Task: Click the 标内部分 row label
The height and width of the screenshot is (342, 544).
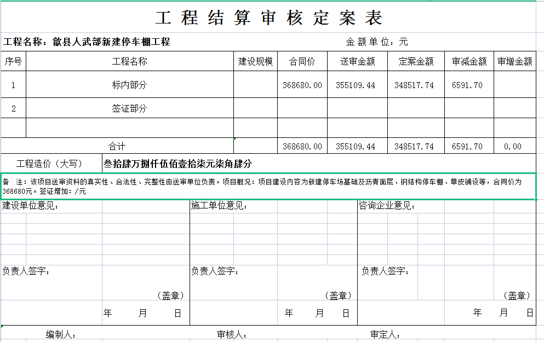Action: point(129,84)
